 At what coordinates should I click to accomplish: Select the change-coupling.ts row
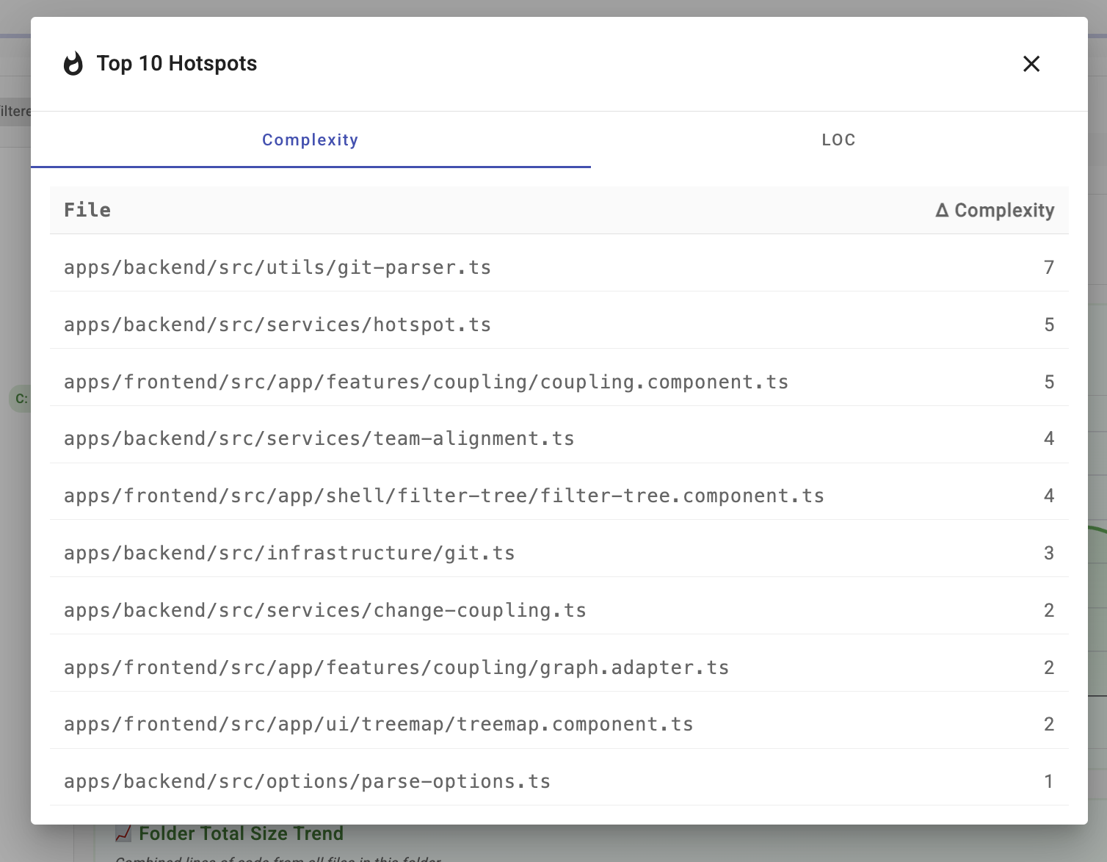tap(324, 610)
